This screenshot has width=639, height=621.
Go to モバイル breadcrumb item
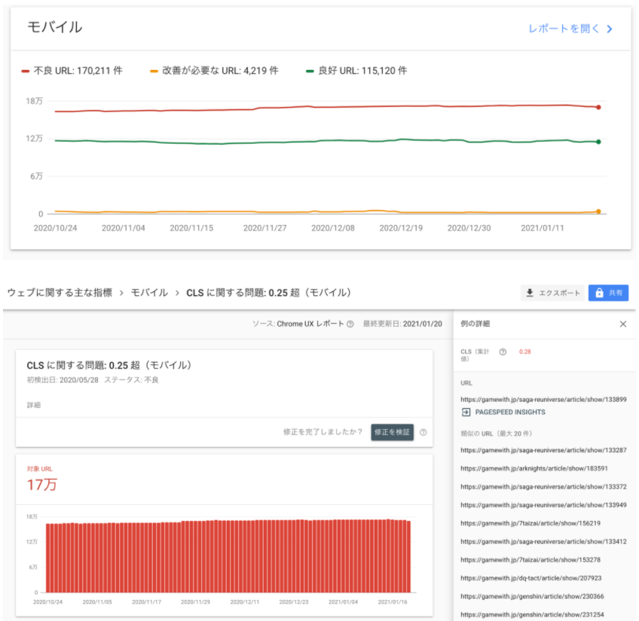point(149,293)
